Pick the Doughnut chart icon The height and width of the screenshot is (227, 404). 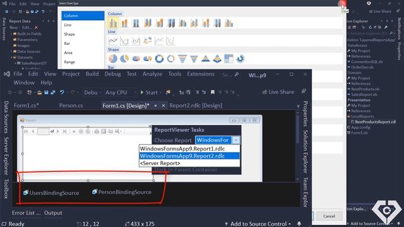[159, 59]
